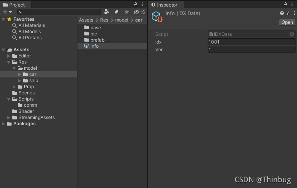The width and height of the screenshot is (297, 188).
Task: Select All Materials saved search
Action: 32,25
